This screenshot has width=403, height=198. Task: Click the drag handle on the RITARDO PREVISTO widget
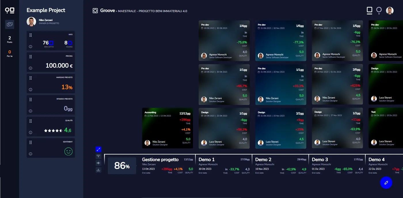(x=31, y=99)
